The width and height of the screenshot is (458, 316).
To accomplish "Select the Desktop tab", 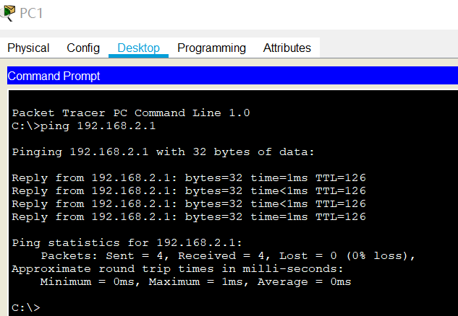I will click(138, 48).
